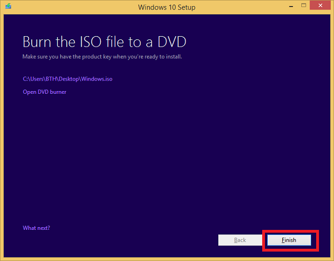Click the greyed-out Back button
This screenshot has height=261, width=334.
240,240
